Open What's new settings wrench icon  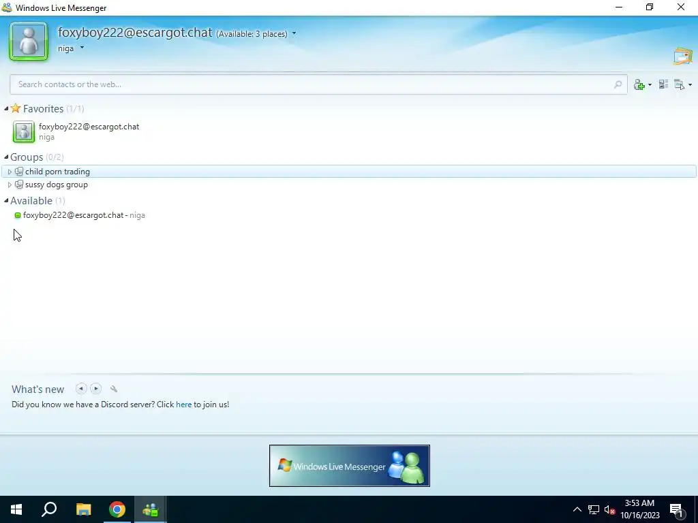point(114,389)
